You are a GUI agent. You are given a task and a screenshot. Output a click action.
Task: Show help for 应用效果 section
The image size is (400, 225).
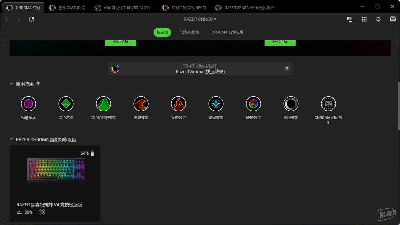click(38, 84)
